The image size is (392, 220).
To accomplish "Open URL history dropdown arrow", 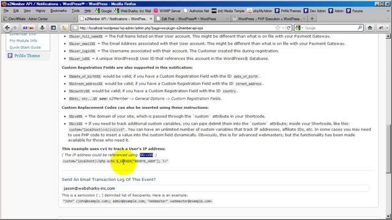I will (x=283, y=28).
